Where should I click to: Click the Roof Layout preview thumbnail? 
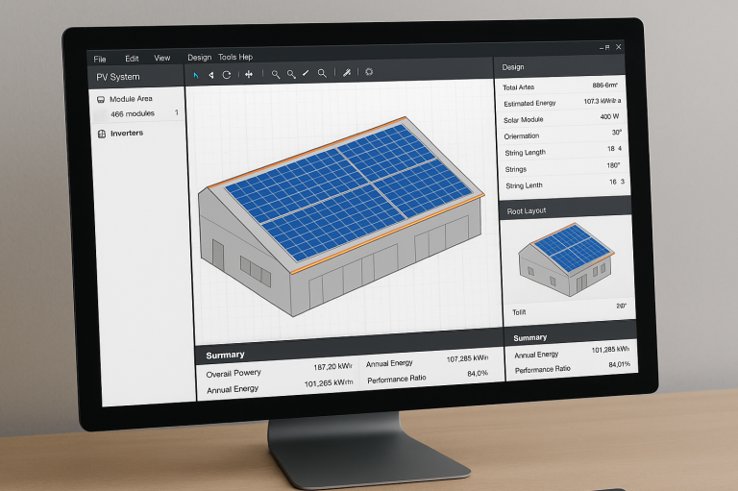[x=565, y=259]
